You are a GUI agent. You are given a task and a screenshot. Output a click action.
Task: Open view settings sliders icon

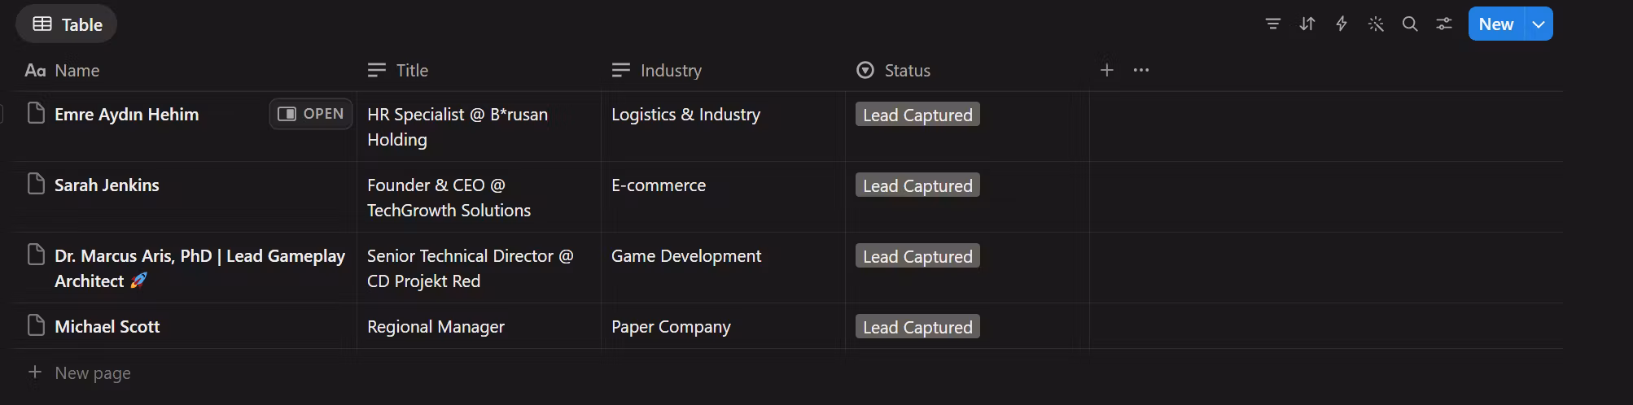pos(1444,24)
